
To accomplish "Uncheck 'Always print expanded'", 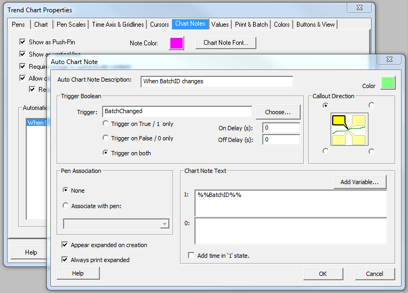I will tap(66, 260).
